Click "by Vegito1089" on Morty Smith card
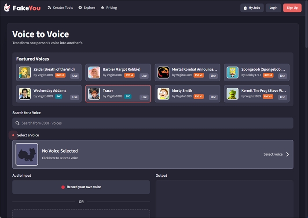 point(182,96)
